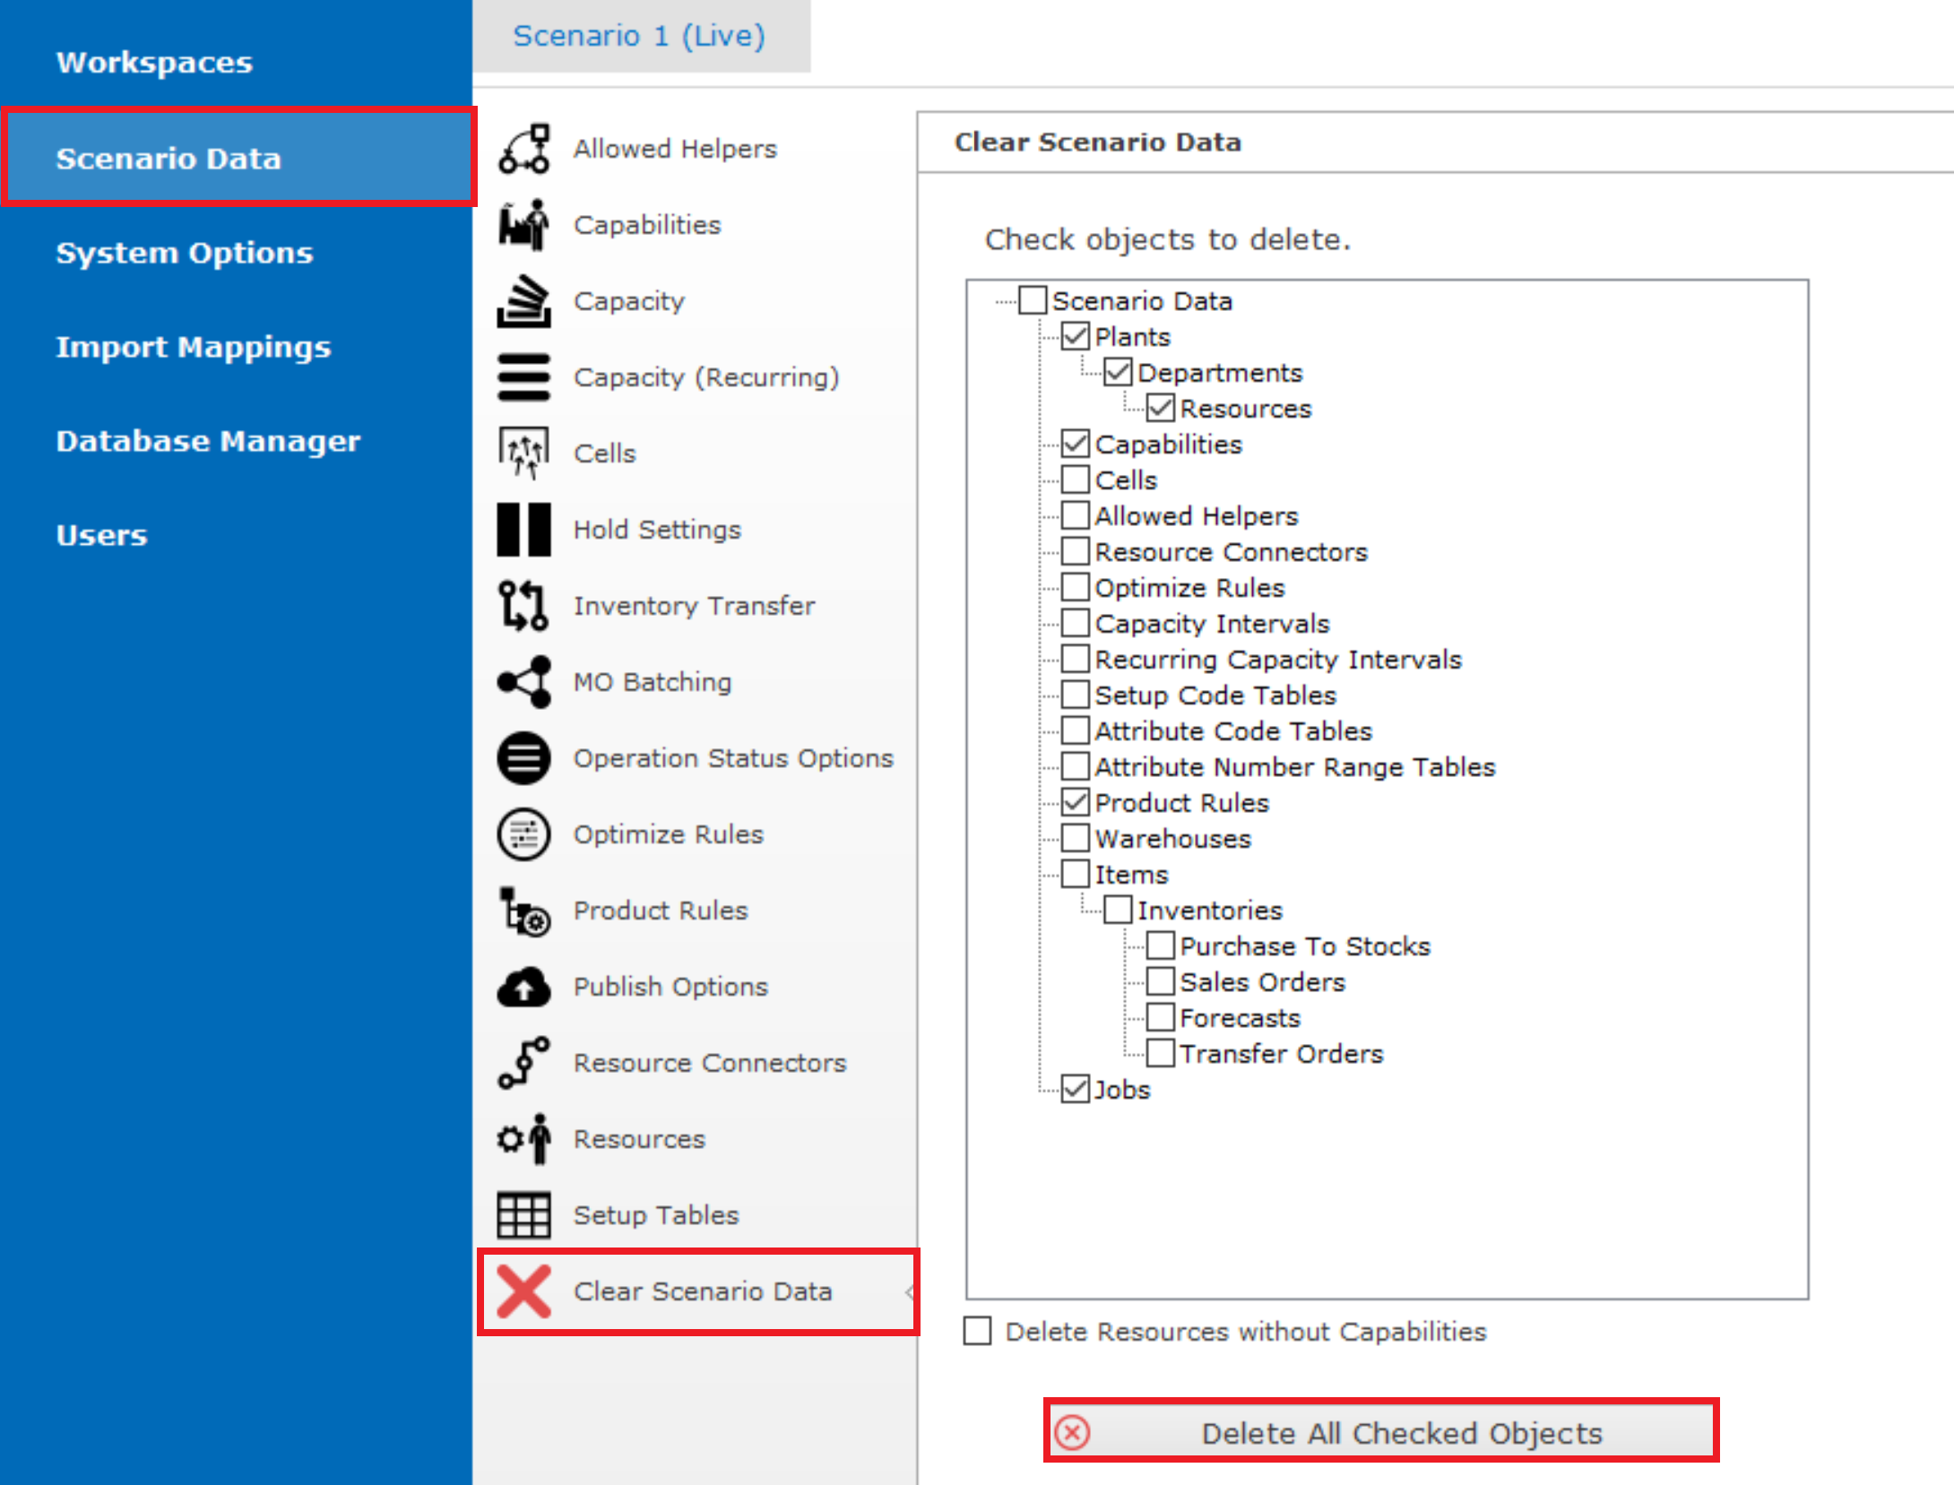Open the Workspaces section
Viewport: 1954px width, 1485px height.
pyautogui.click(x=154, y=63)
